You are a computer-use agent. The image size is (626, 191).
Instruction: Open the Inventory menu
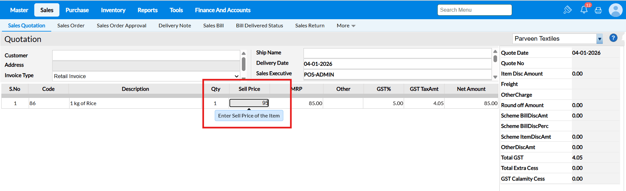pos(113,10)
